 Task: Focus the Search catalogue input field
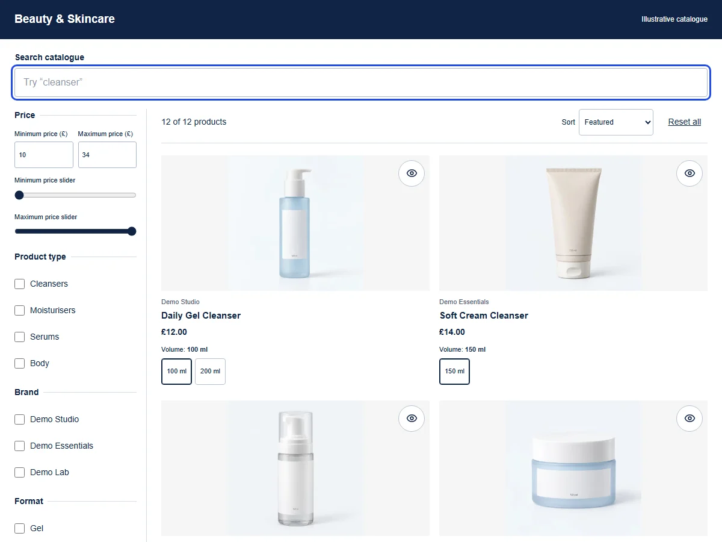pyautogui.click(x=361, y=83)
